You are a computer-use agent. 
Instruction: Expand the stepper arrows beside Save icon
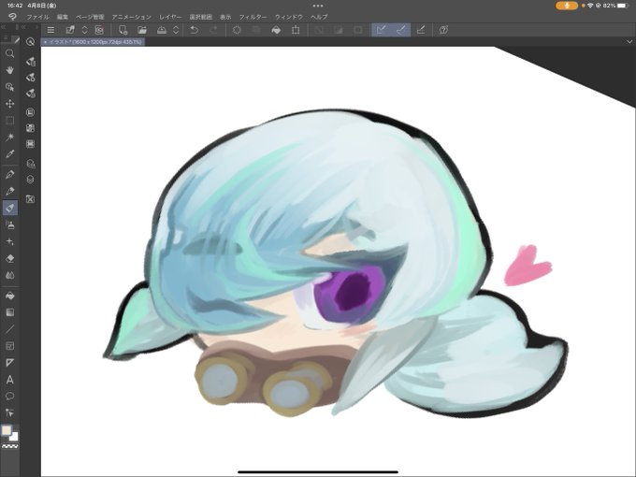[x=176, y=30]
